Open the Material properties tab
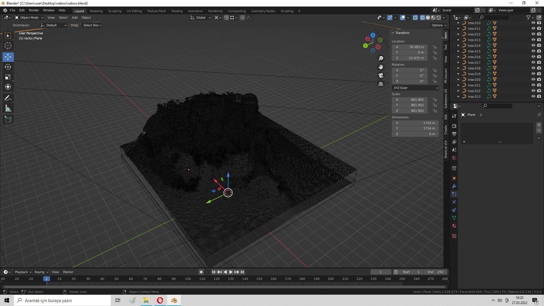 coord(454,226)
